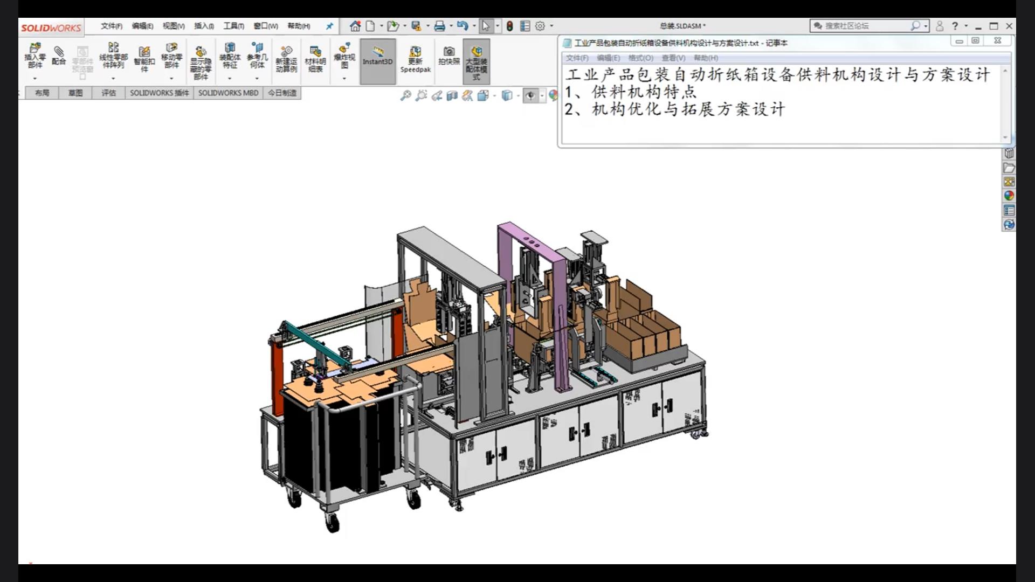This screenshot has width=1035, height=582.
Task: Click View Orientation cube icon
Action: (x=483, y=95)
